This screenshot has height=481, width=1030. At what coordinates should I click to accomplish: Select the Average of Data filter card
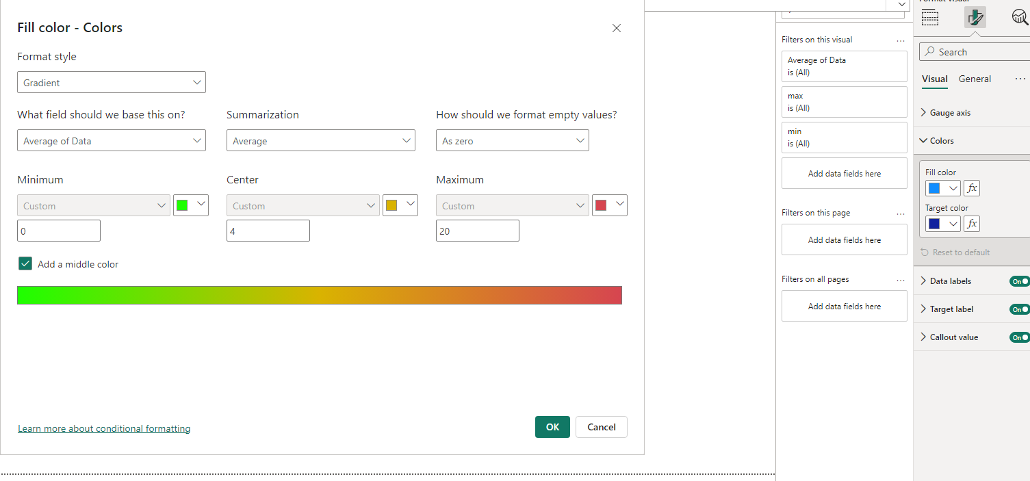[x=845, y=66]
